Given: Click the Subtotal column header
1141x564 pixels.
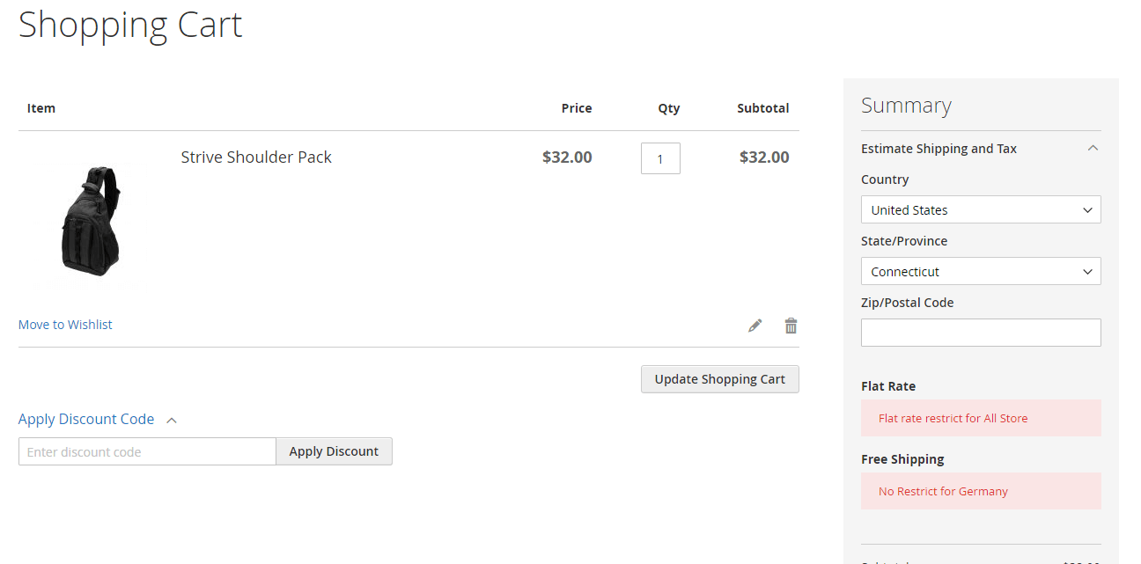Looking at the screenshot, I should coord(762,108).
